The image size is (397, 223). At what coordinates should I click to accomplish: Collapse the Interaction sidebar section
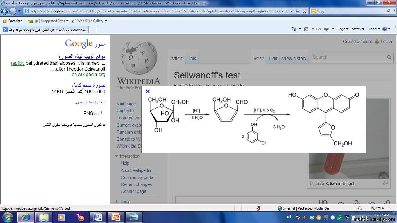pyautogui.click(x=117, y=156)
